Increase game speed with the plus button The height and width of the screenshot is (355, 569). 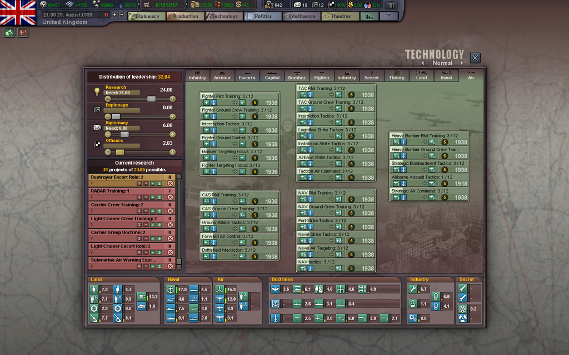click(114, 15)
